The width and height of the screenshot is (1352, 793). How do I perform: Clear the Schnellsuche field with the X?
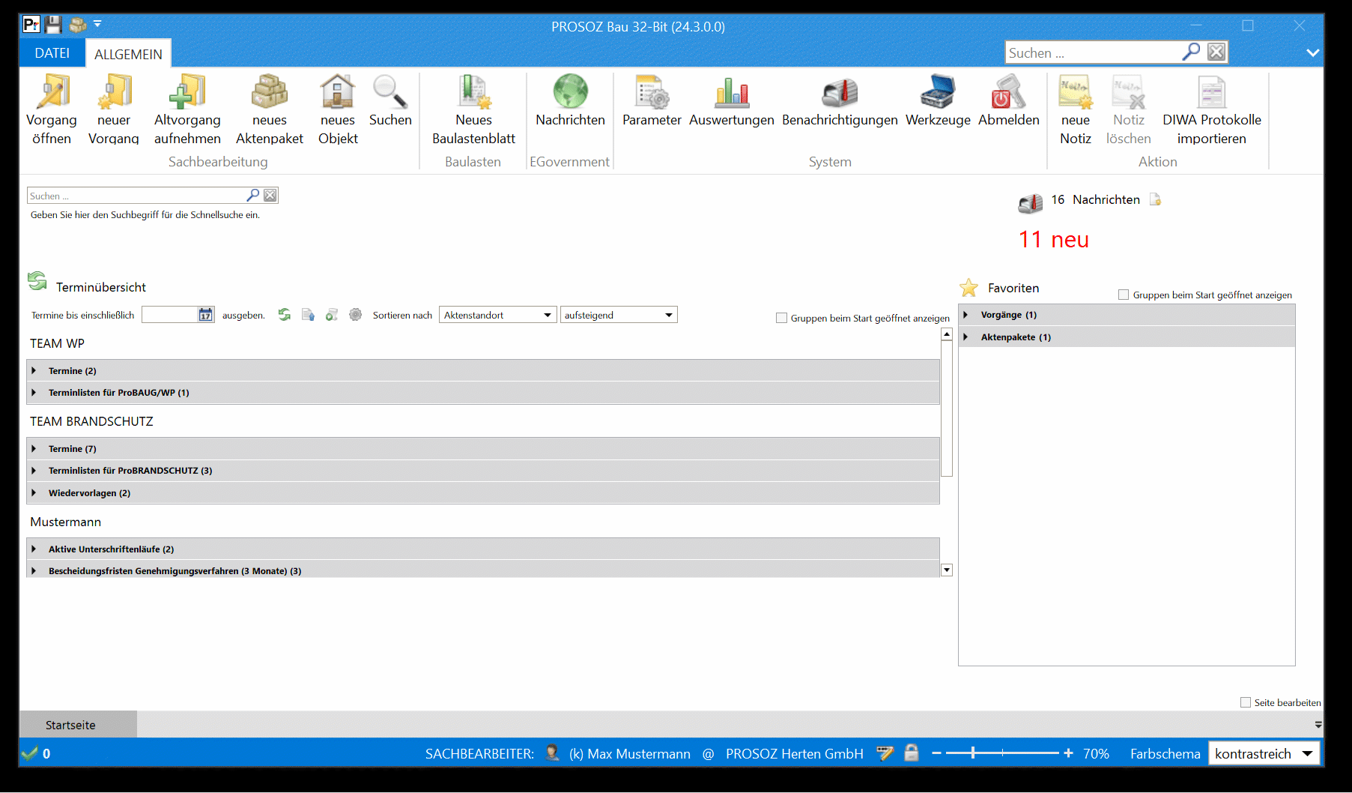click(x=270, y=195)
